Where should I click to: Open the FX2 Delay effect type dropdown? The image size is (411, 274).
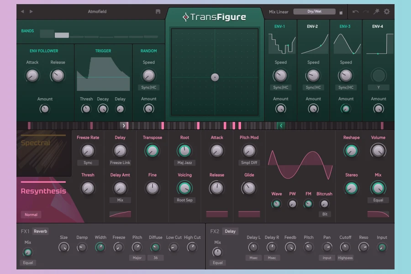[230, 231]
